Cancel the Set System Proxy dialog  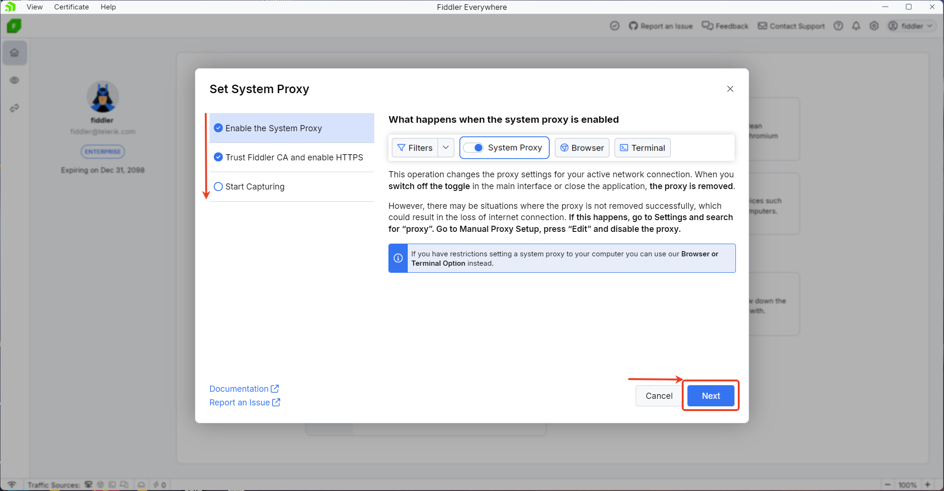coord(659,396)
